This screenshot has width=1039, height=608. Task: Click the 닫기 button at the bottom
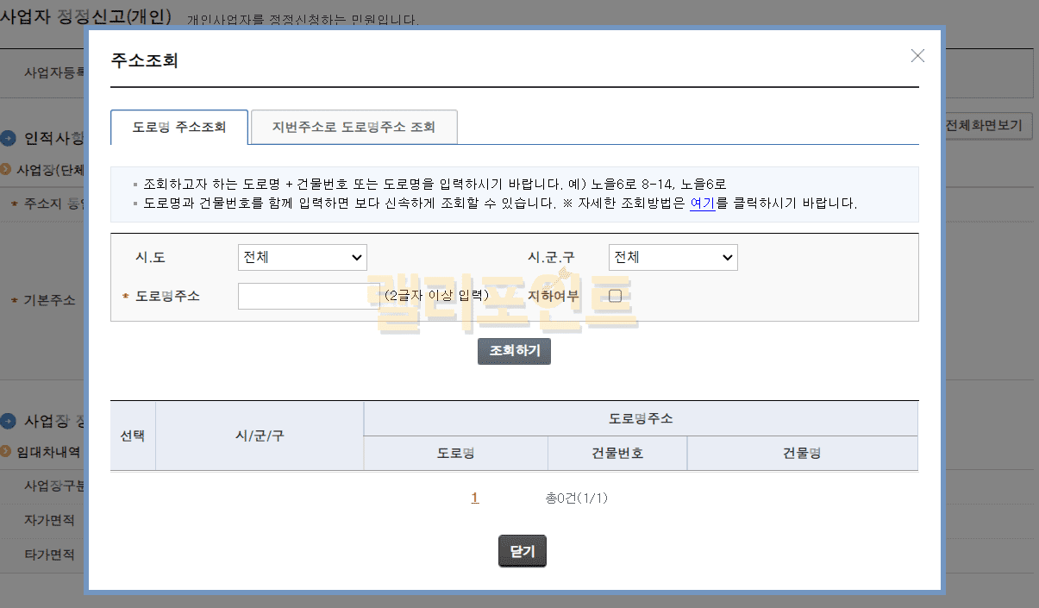(x=522, y=551)
